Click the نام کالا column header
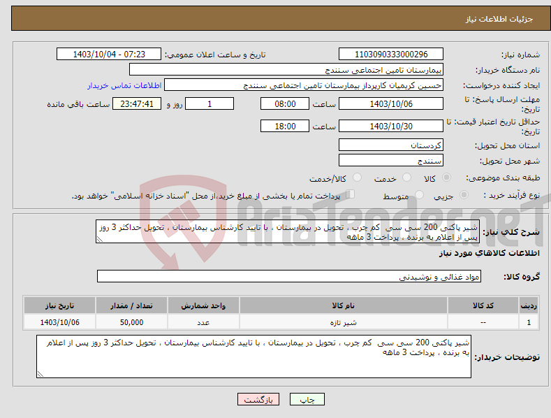 (x=344, y=305)
